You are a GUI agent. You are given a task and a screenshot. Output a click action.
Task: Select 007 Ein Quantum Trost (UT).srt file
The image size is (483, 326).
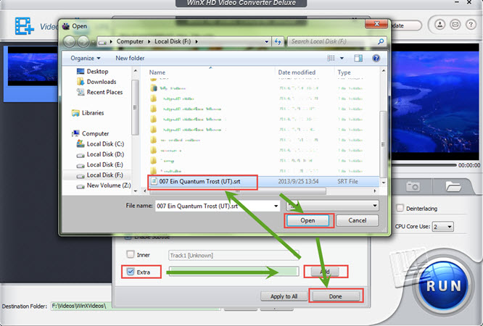coord(201,180)
